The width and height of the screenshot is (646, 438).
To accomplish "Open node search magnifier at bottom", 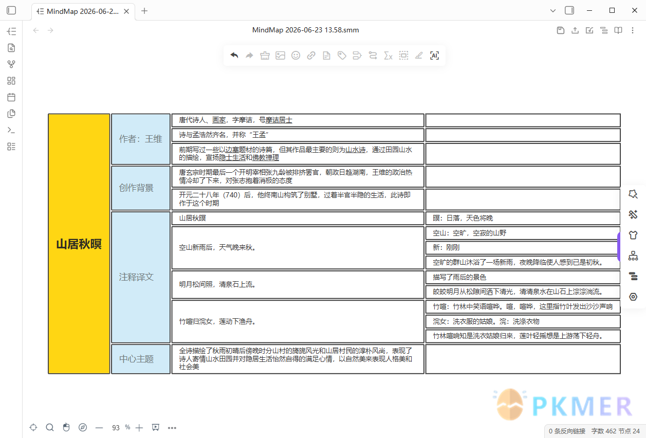I will pyautogui.click(x=50, y=427).
